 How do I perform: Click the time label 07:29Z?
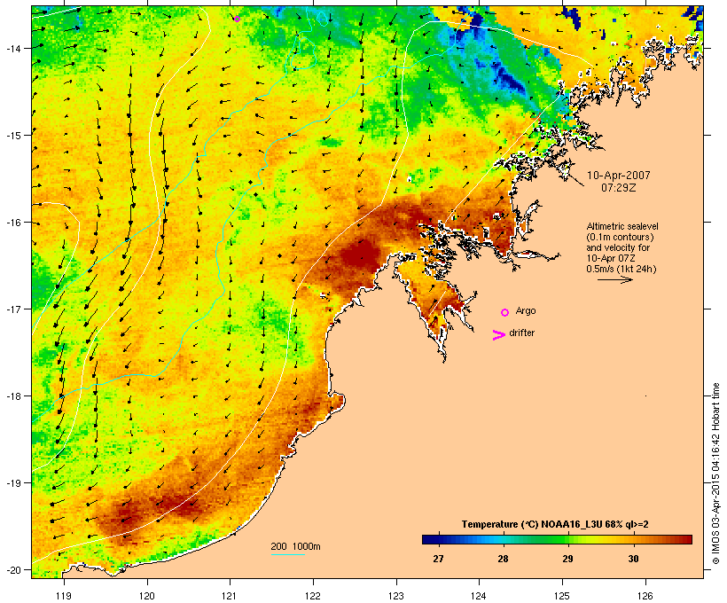pyautogui.click(x=619, y=188)
